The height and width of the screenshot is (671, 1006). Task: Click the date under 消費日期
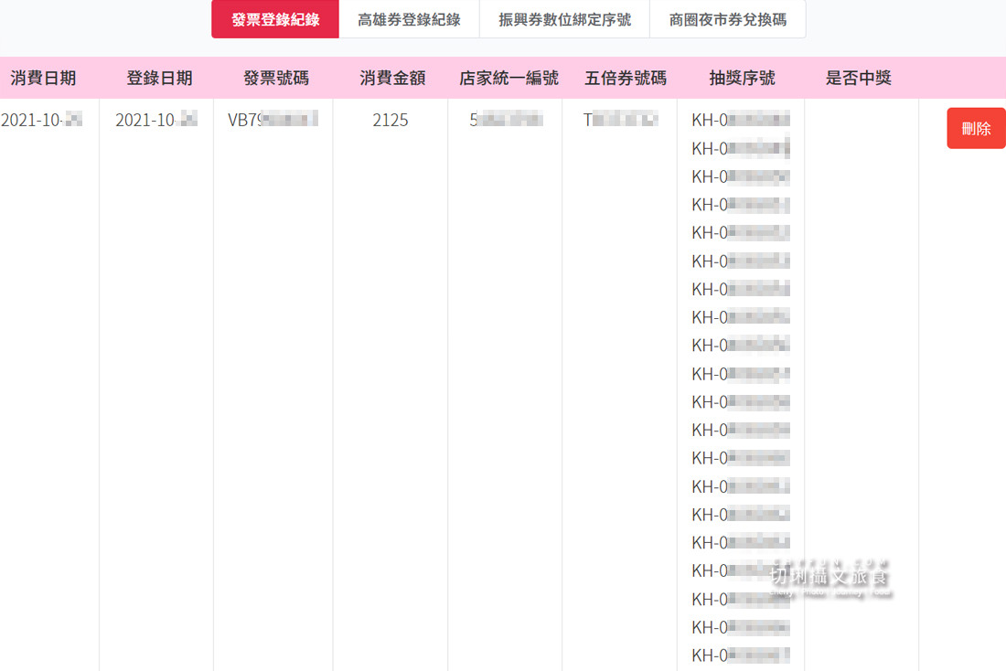click(x=41, y=120)
